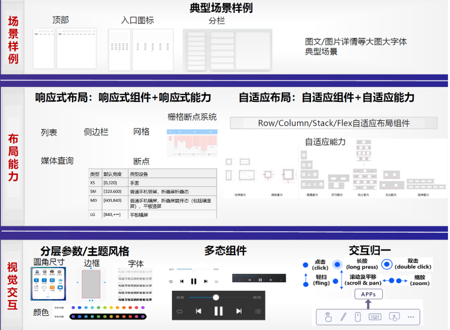The width and height of the screenshot is (450, 330).
Task: Click the 入口图标 label
Action: pos(137,20)
